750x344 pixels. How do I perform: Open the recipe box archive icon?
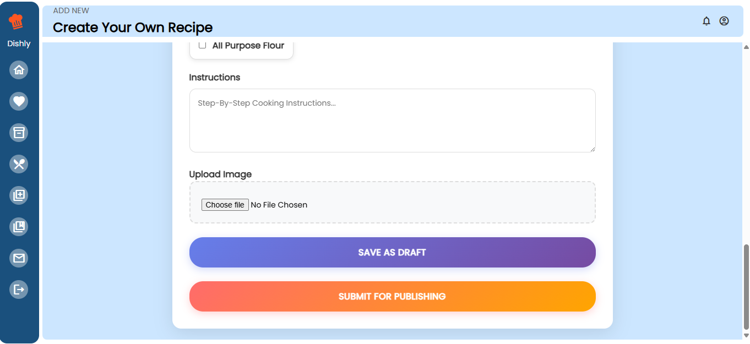coord(19,133)
